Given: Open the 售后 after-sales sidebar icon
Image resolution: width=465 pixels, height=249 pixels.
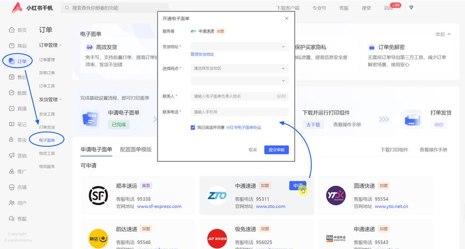Looking at the screenshot, I should pos(11,77).
